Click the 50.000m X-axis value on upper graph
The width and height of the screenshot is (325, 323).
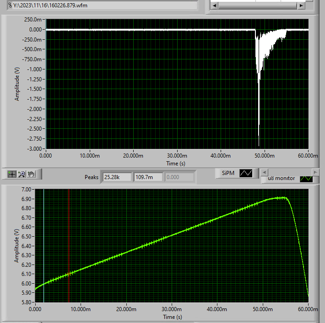pyautogui.click(x=265, y=156)
